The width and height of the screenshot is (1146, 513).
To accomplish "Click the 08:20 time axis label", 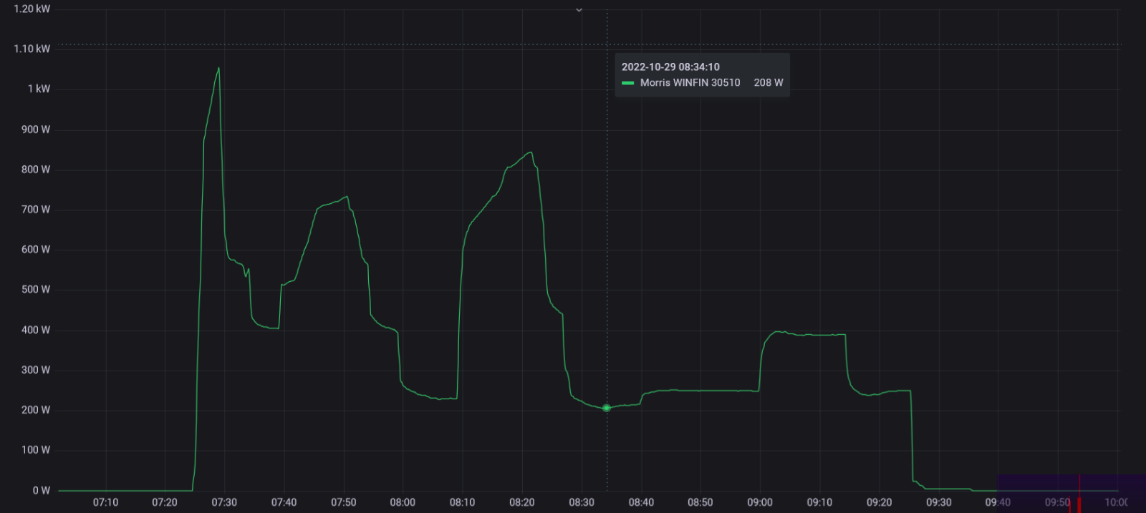I will coord(522,502).
